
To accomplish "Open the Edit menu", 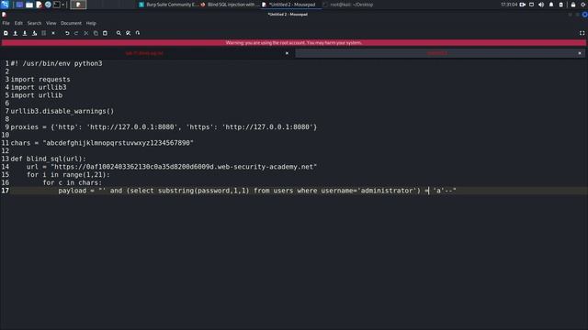I will point(18,23).
